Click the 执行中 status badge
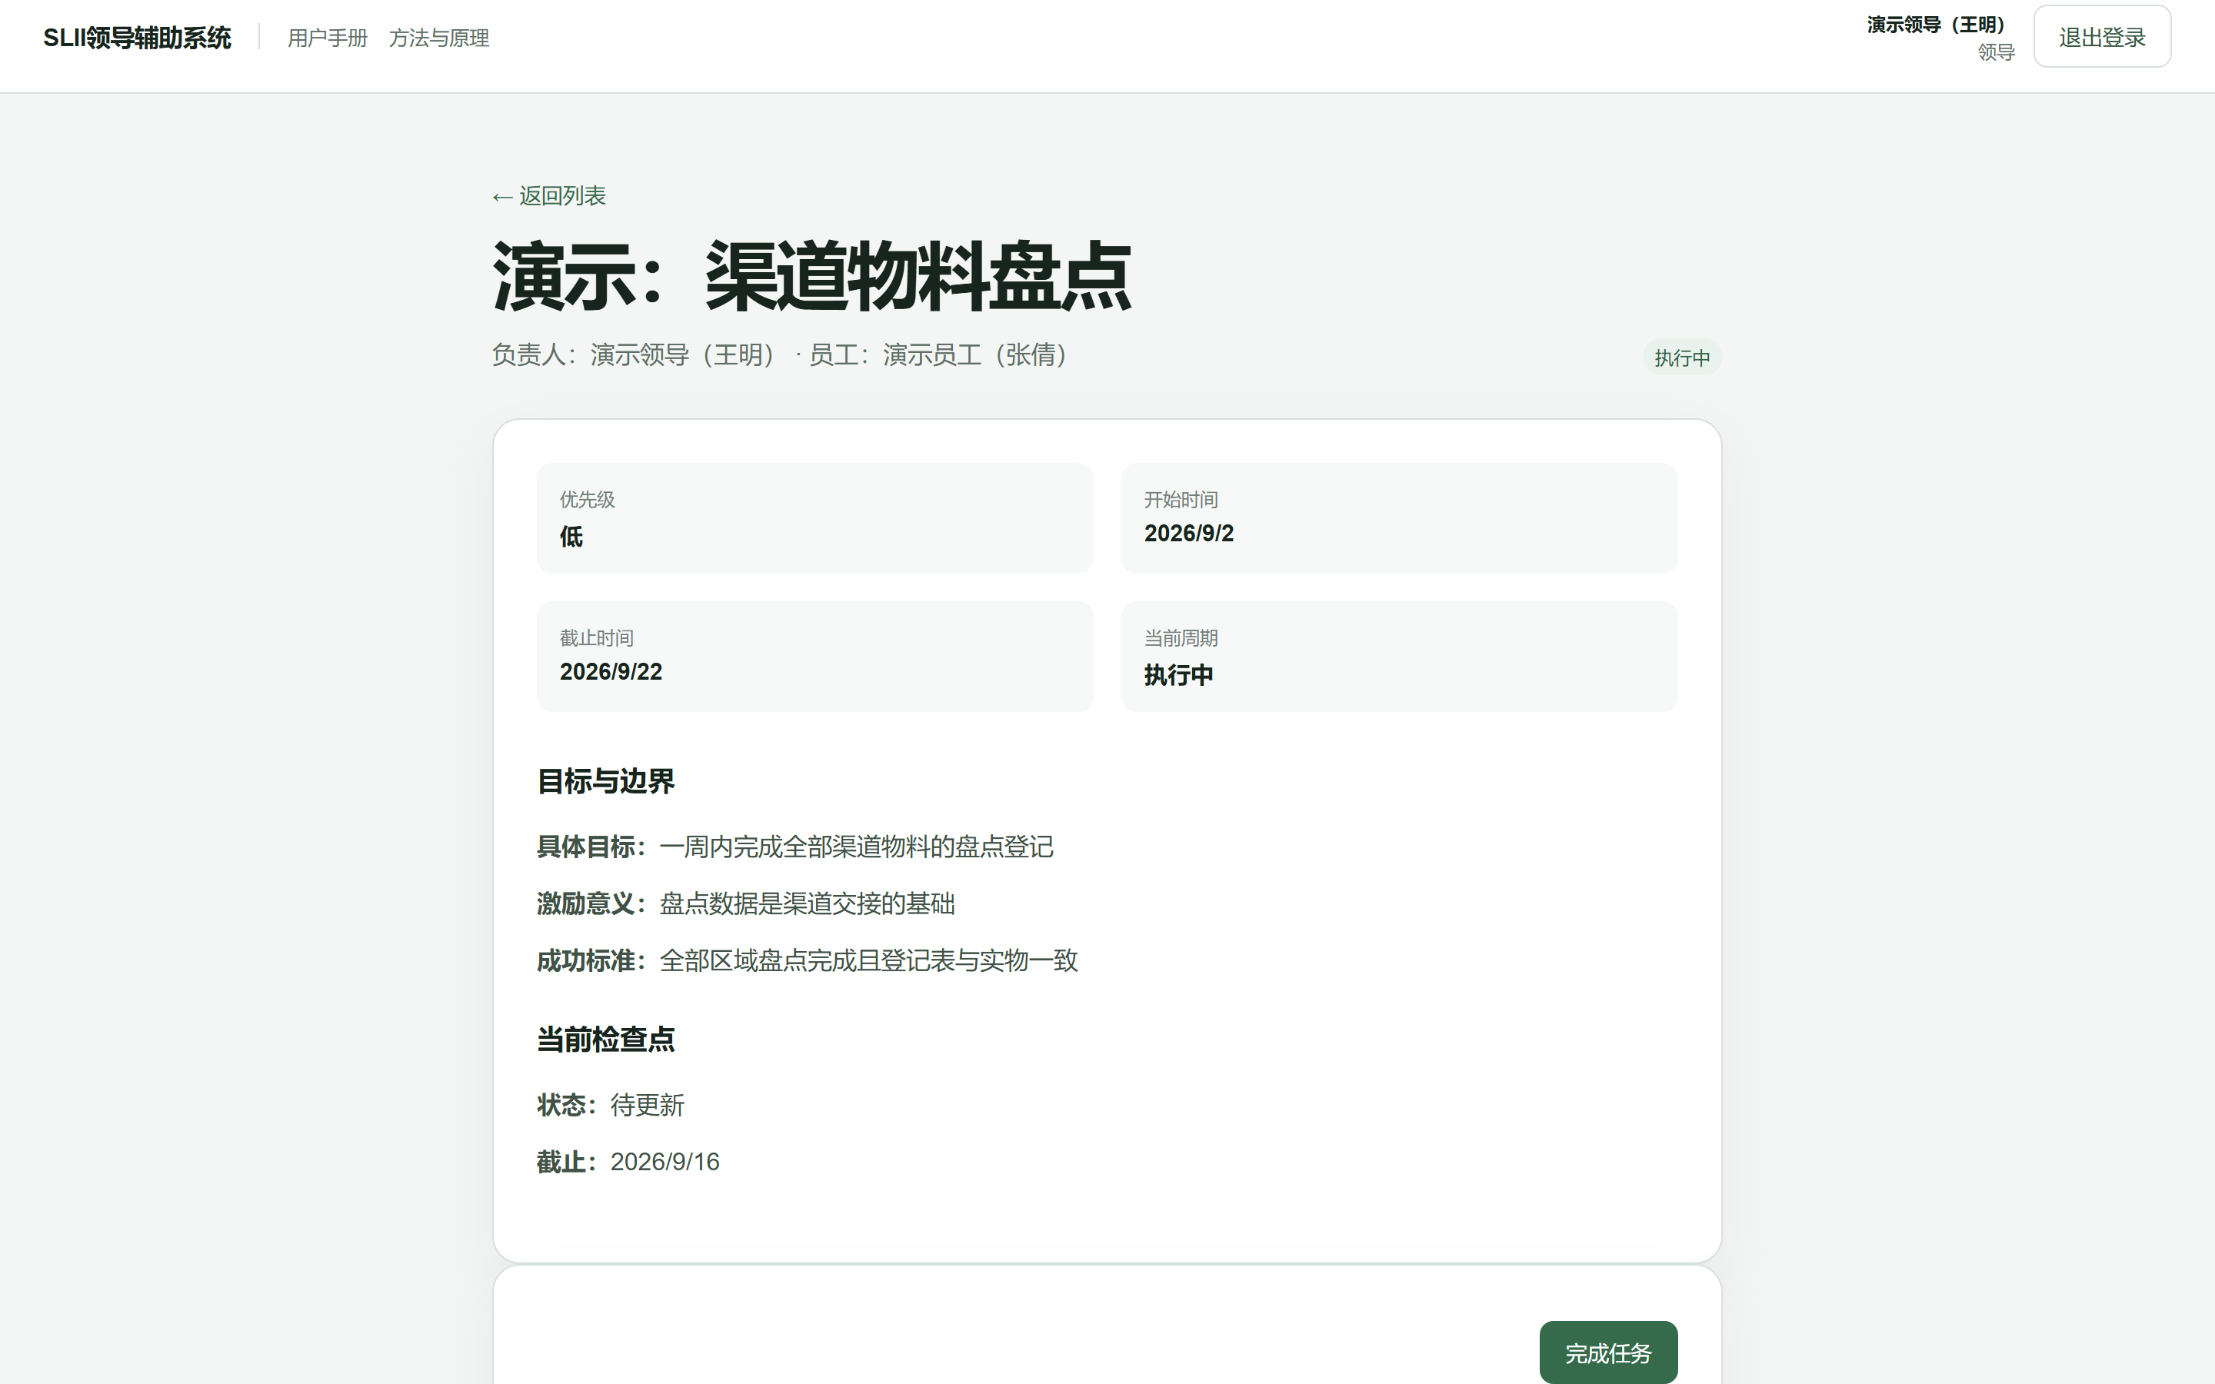 (1681, 357)
